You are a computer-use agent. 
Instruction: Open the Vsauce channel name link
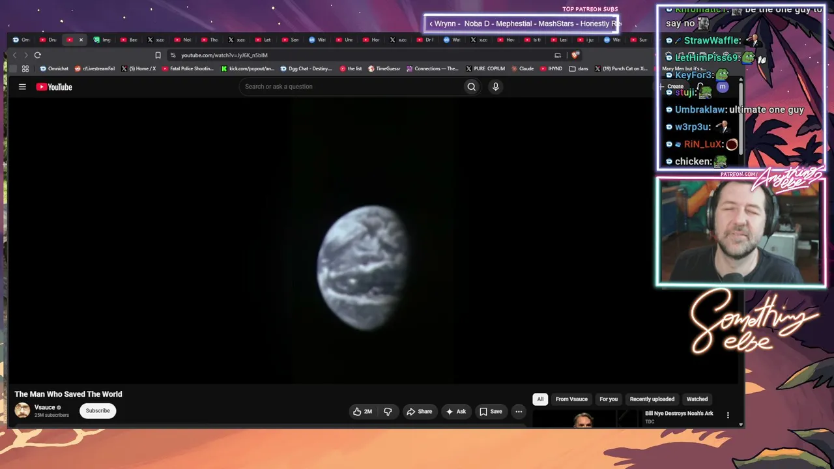pos(45,408)
